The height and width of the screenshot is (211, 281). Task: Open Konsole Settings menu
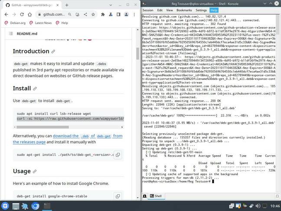[x=201, y=10]
